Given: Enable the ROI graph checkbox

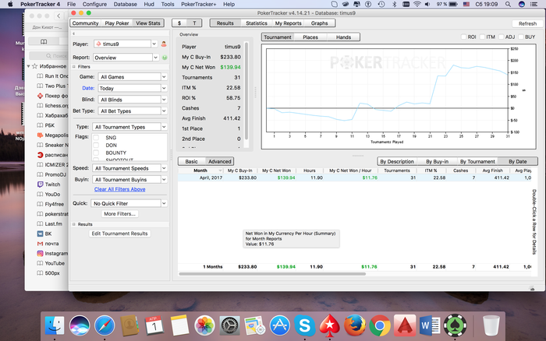Looking at the screenshot, I should pyautogui.click(x=463, y=37).
